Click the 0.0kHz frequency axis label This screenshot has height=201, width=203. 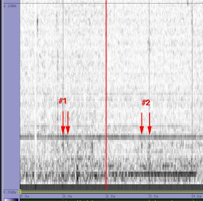(10, 192)
